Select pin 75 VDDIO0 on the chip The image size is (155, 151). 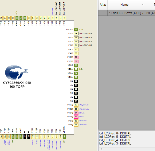[x=76, y=30]
